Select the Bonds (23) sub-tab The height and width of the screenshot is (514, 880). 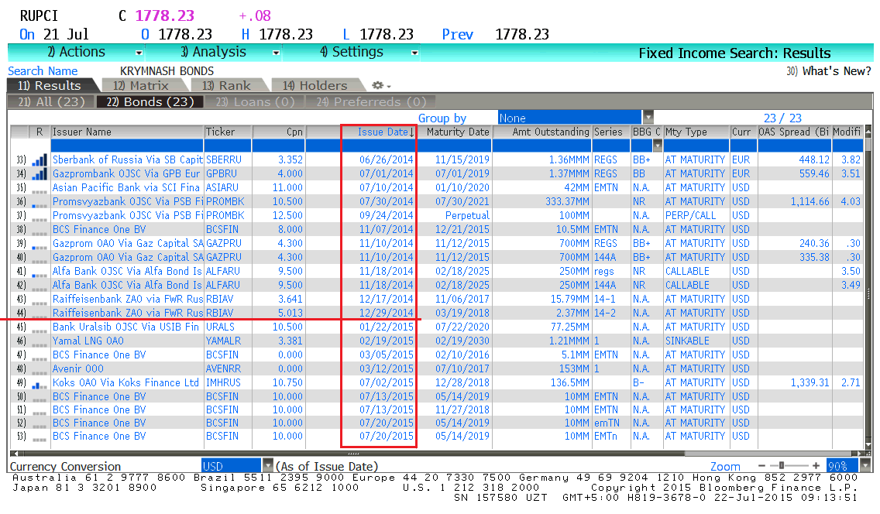click(150, 102)
